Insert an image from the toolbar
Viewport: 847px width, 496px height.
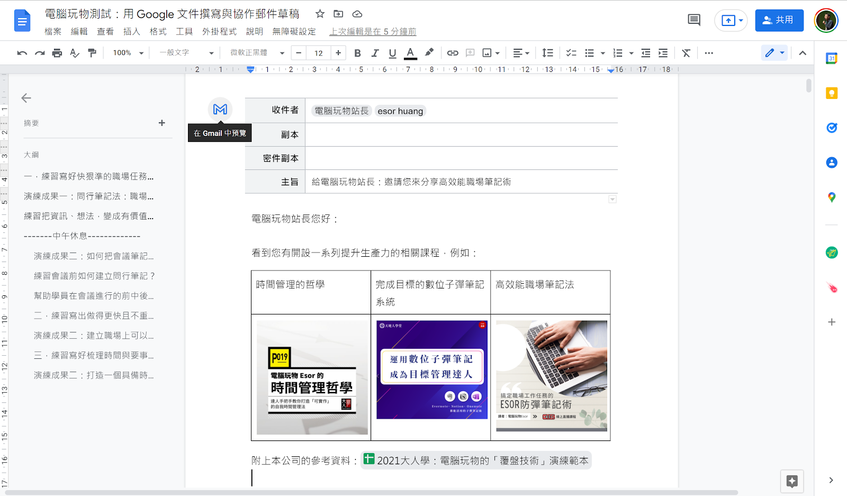(x=487, y=53)
